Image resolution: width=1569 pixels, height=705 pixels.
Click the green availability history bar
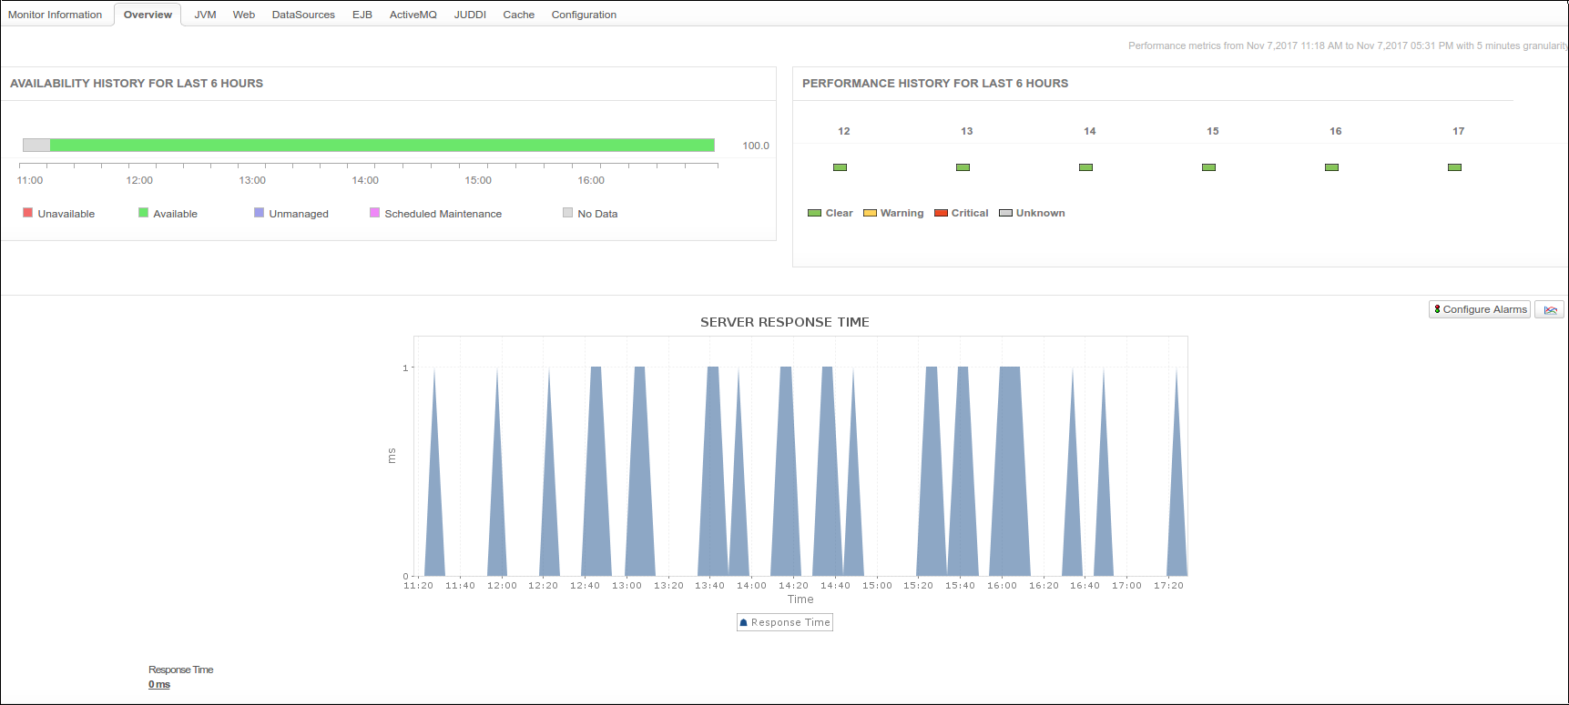pos(382,146)
